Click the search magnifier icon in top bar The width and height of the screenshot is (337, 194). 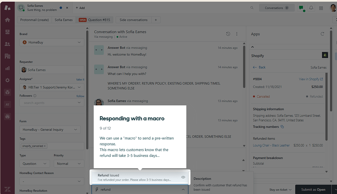[x=252, y=8]
